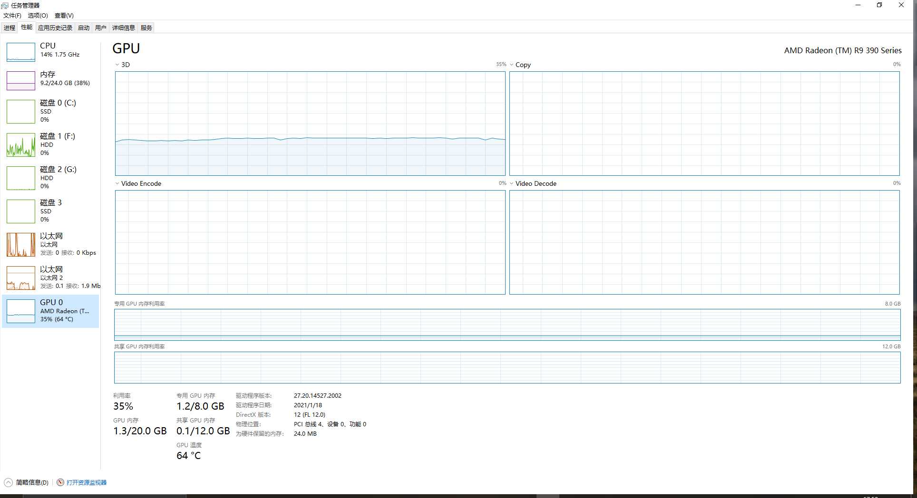Open the 选项(O) menu
917x498 pixels.
pos(38,16)
